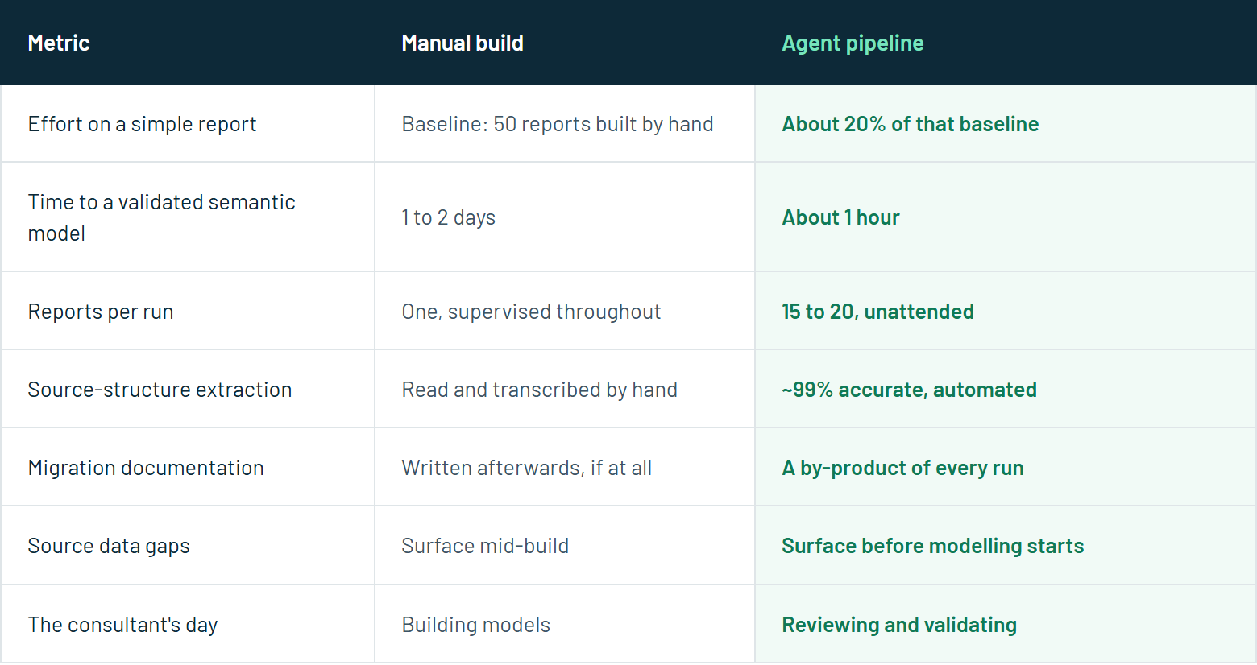
Task: Click the 'Source data gaps' cell
Action: pyautogui.click(x=188, y=546)
